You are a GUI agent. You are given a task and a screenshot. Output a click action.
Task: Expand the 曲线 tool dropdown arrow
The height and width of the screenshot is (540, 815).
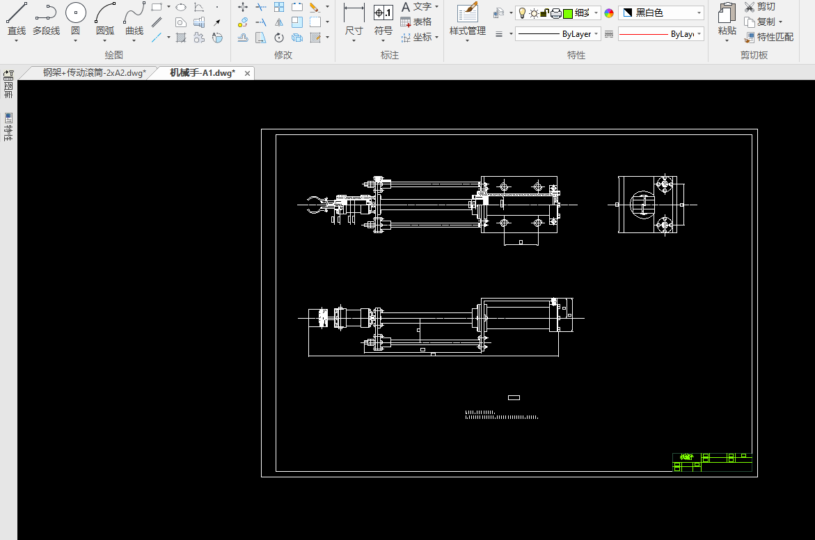tap(134, 40)
